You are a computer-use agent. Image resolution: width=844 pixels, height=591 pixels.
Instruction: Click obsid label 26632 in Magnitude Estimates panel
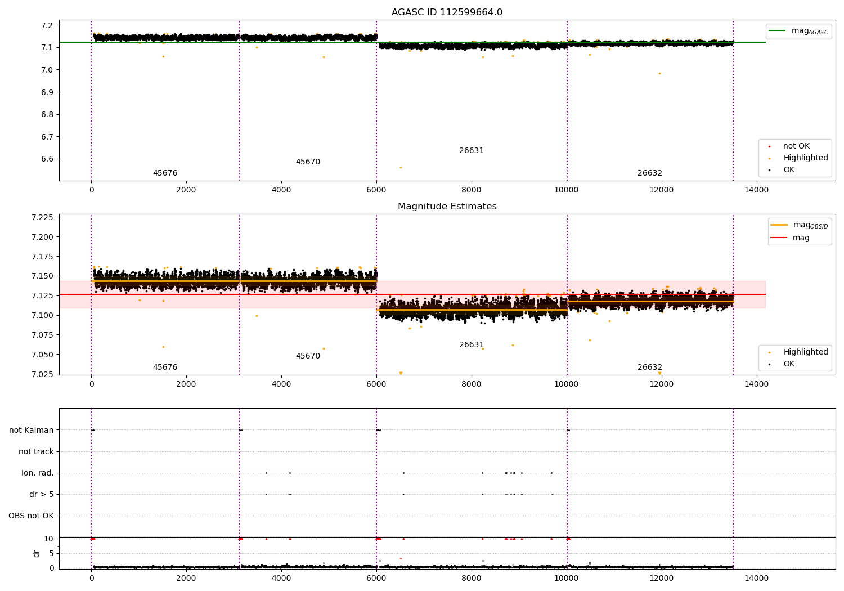click(650, 368)
